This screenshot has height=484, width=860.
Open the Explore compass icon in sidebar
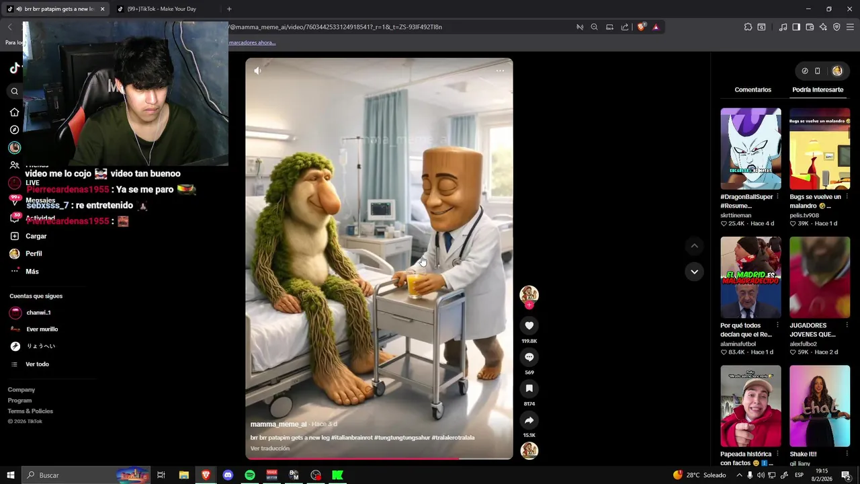click(x=14, y=130)
